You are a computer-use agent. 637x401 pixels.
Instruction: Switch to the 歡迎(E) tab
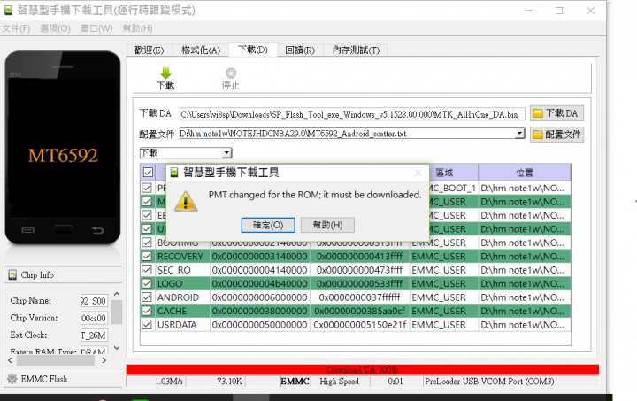[150, 50]
